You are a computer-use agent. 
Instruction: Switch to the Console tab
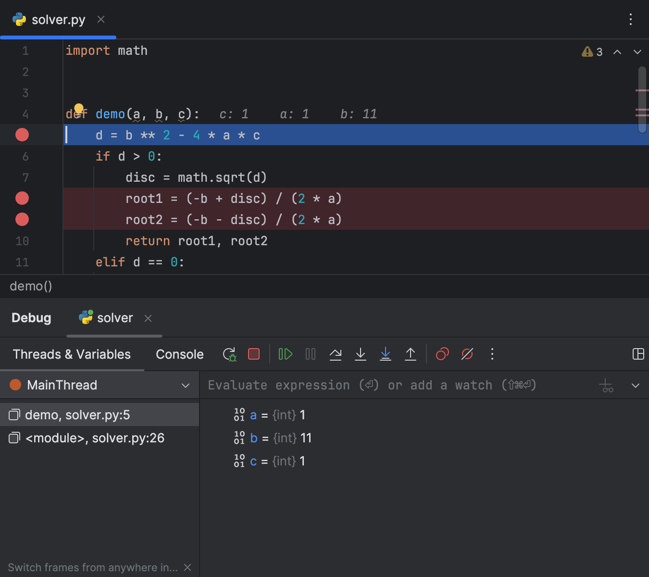[x=179, y=354]
